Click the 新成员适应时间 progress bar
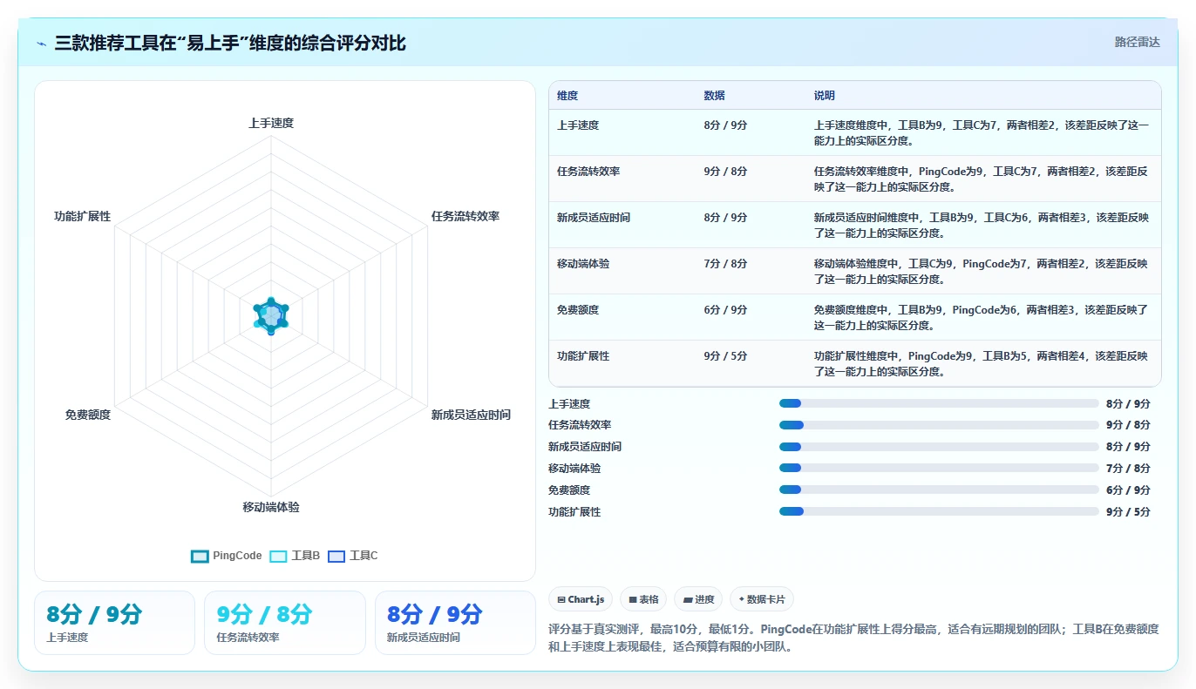 (x=939, y=447)
